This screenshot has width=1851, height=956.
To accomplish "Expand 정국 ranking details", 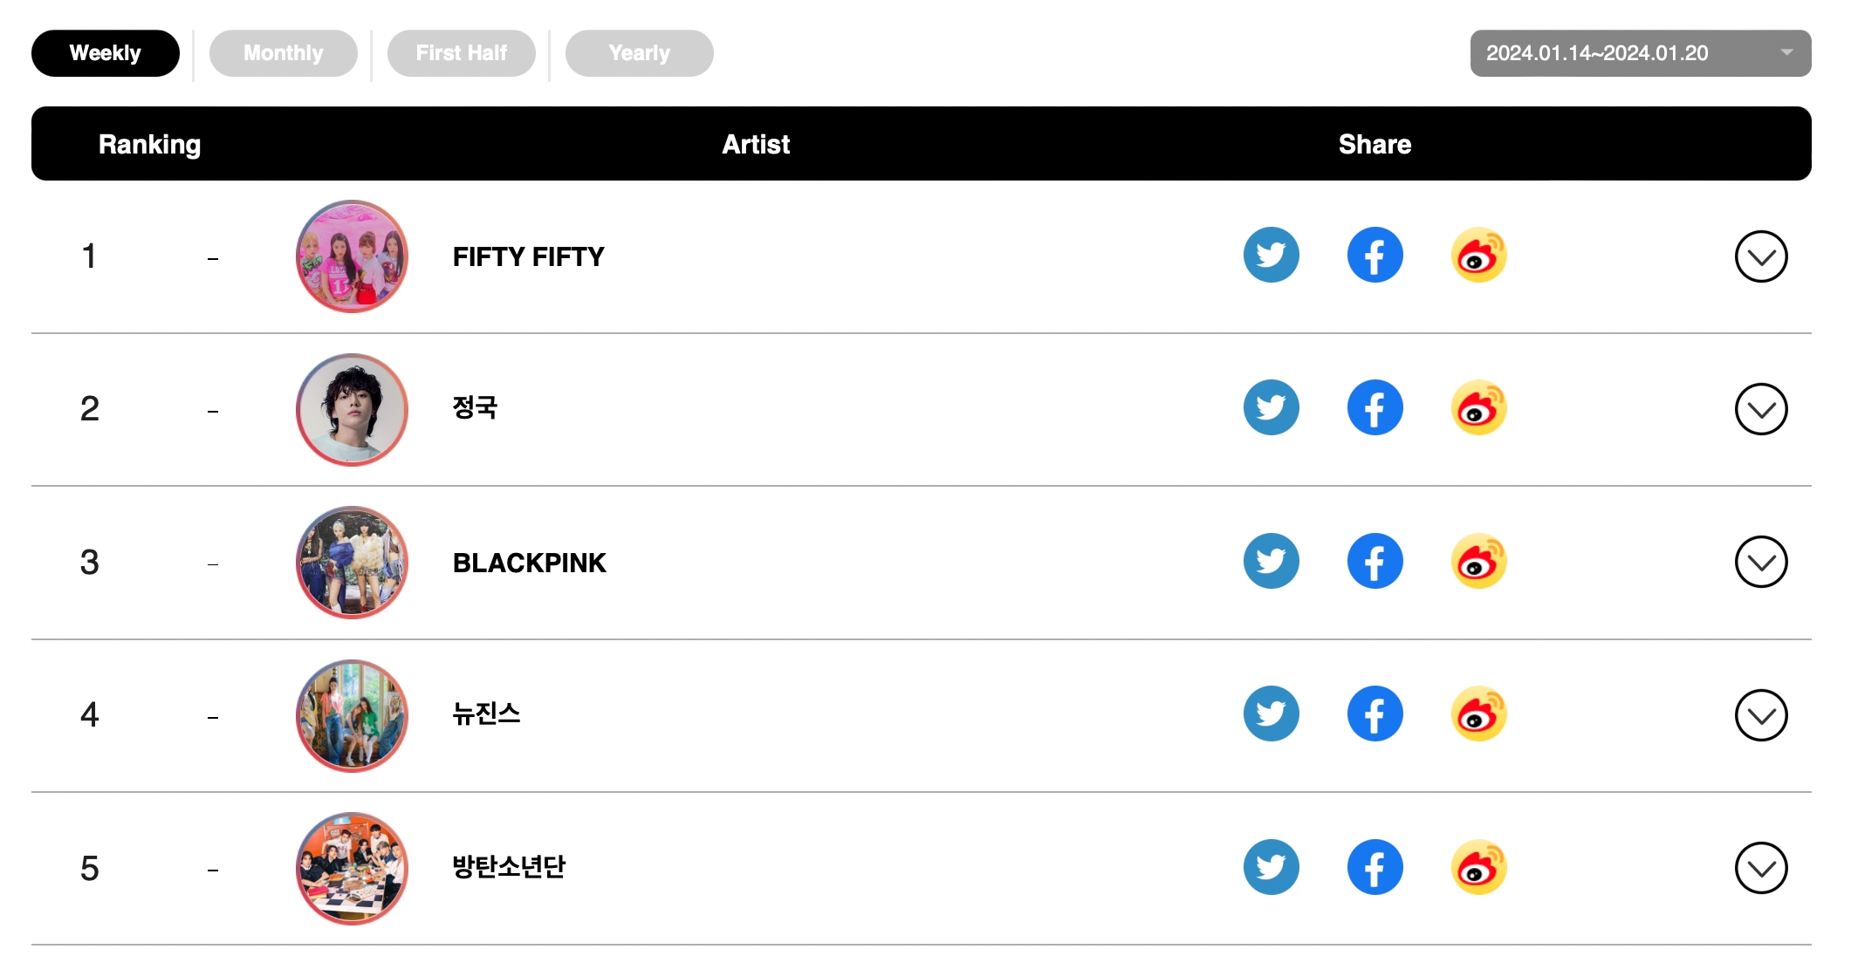I will click(1760, 409).
